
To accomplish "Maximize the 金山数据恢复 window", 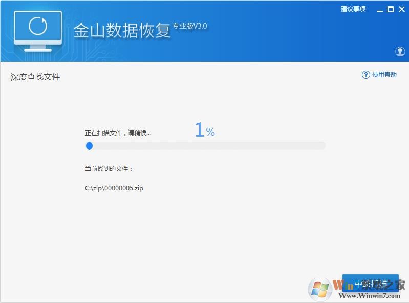I will tap(391, 10).
